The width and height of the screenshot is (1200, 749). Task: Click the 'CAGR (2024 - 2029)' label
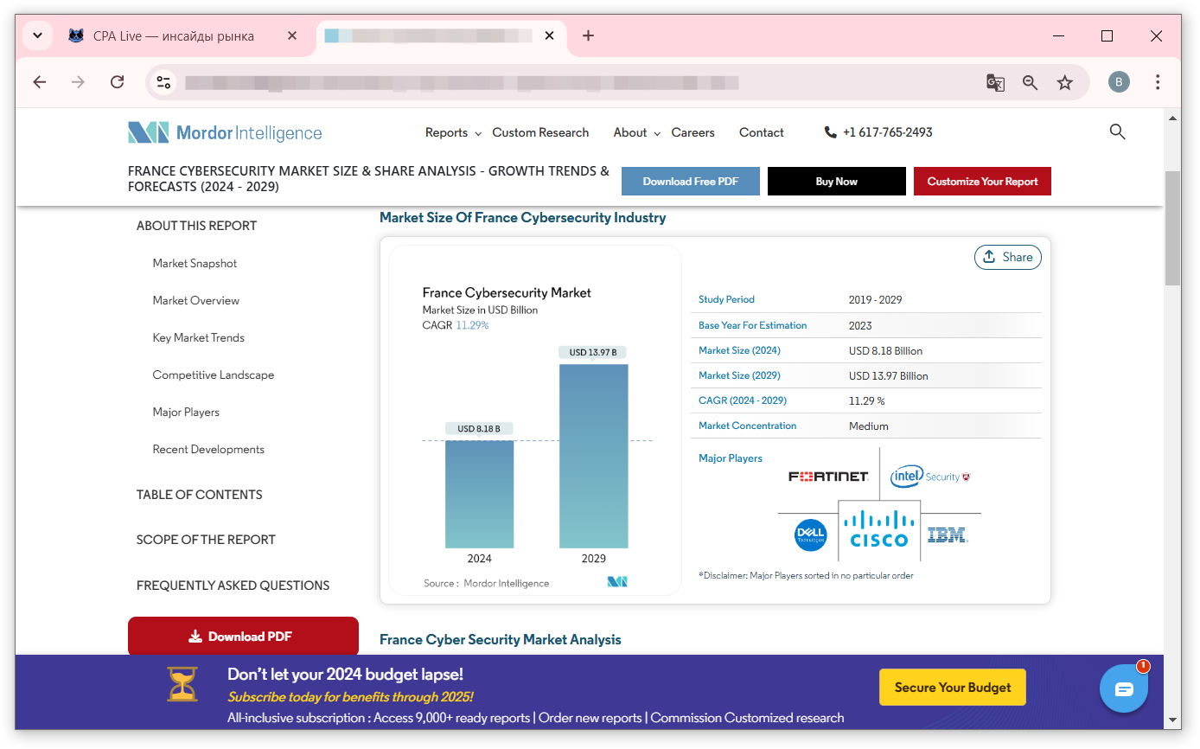(743, 400)
